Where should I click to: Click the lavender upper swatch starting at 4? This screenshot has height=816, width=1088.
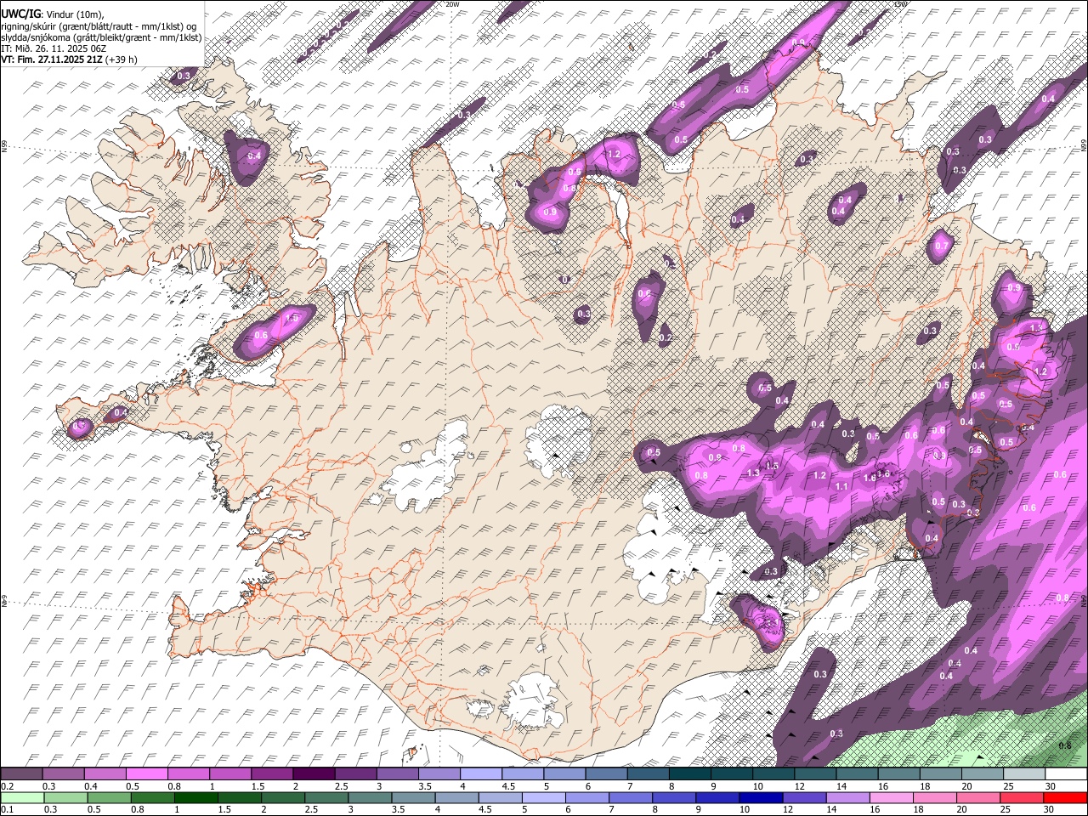tap(480, 774)
